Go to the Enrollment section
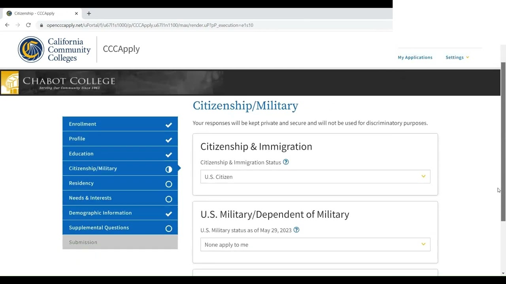 point(120,124)
